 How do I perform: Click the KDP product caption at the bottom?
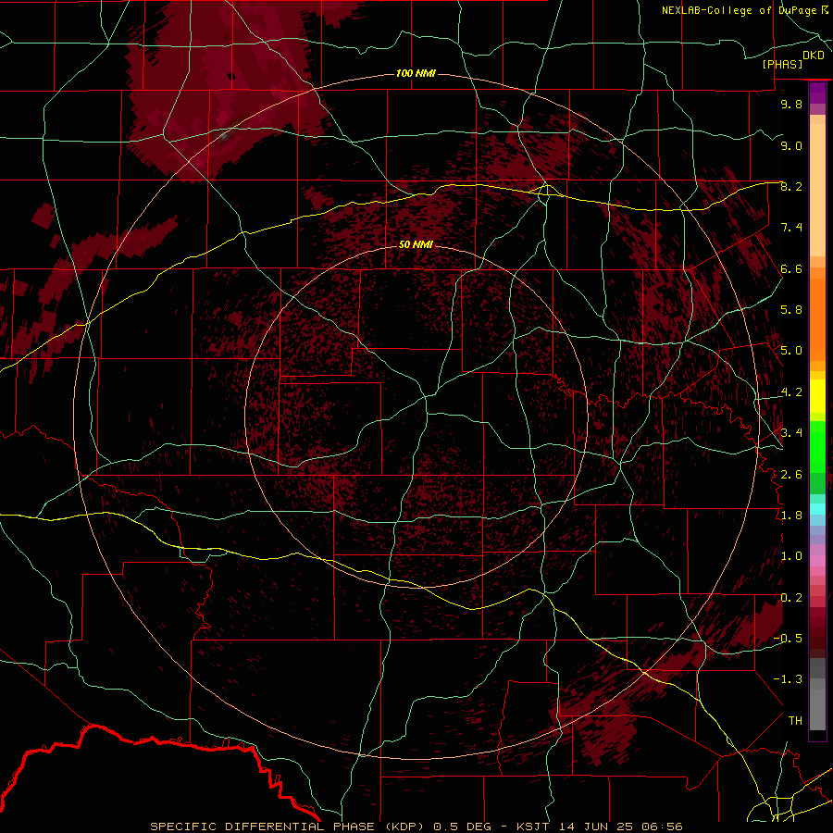pos(416,827)
